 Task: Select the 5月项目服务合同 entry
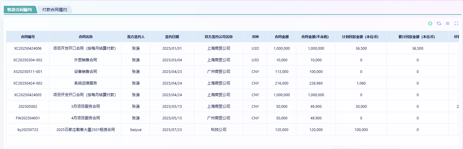pos(86,107)
